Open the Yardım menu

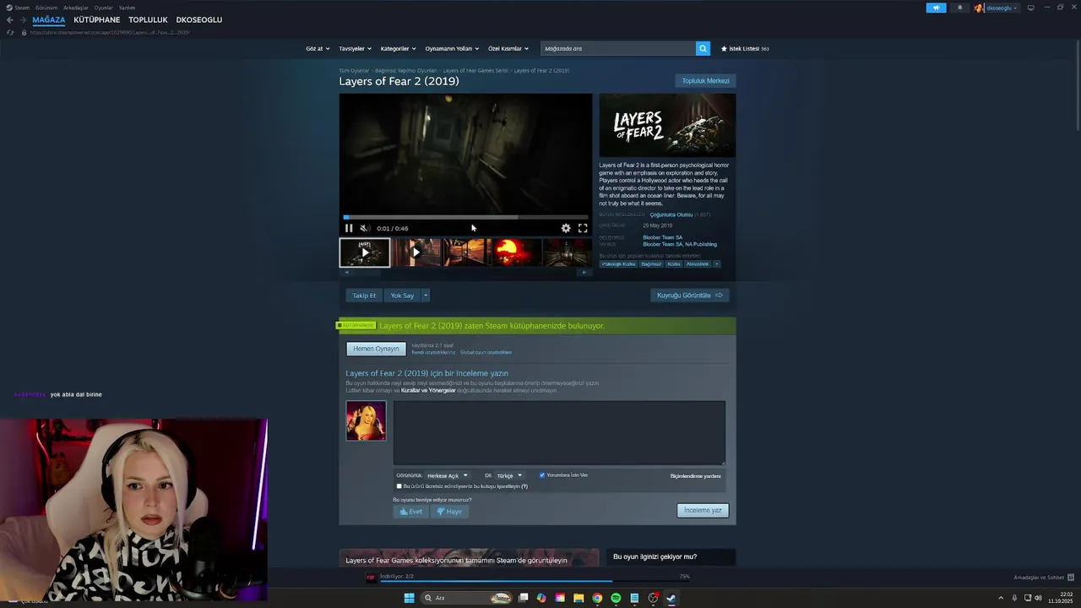(127, 8)
